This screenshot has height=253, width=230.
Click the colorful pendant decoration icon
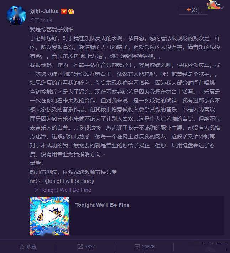pyautogui.click(x=214, y=4)
